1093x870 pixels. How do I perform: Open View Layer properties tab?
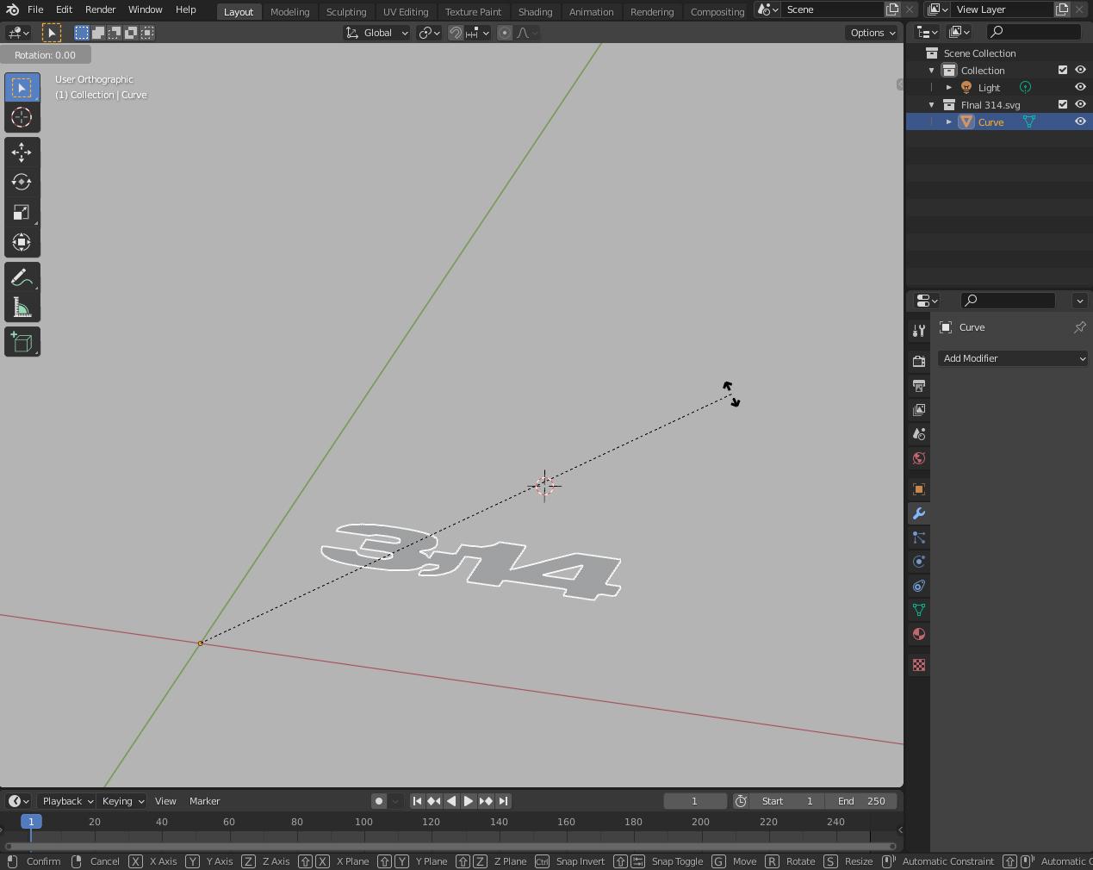tap(919, 409)
